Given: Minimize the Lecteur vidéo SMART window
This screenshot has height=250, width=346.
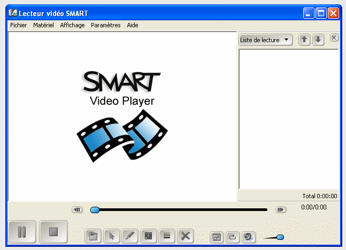Looking at the screenshot, I should 309,13.
